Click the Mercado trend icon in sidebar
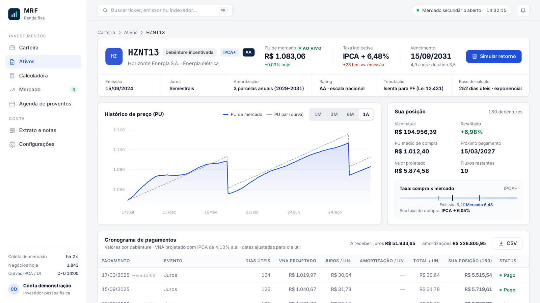The image size is (540, 303). [x=12, y=90]
